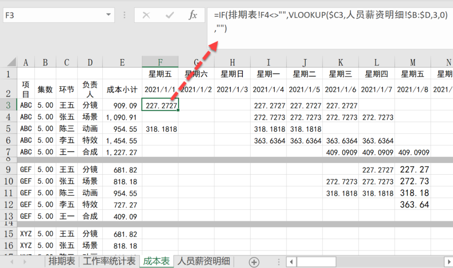Click 星期三 cell in row 1
This screenshot has height=268, width=453.
point(341,74)
